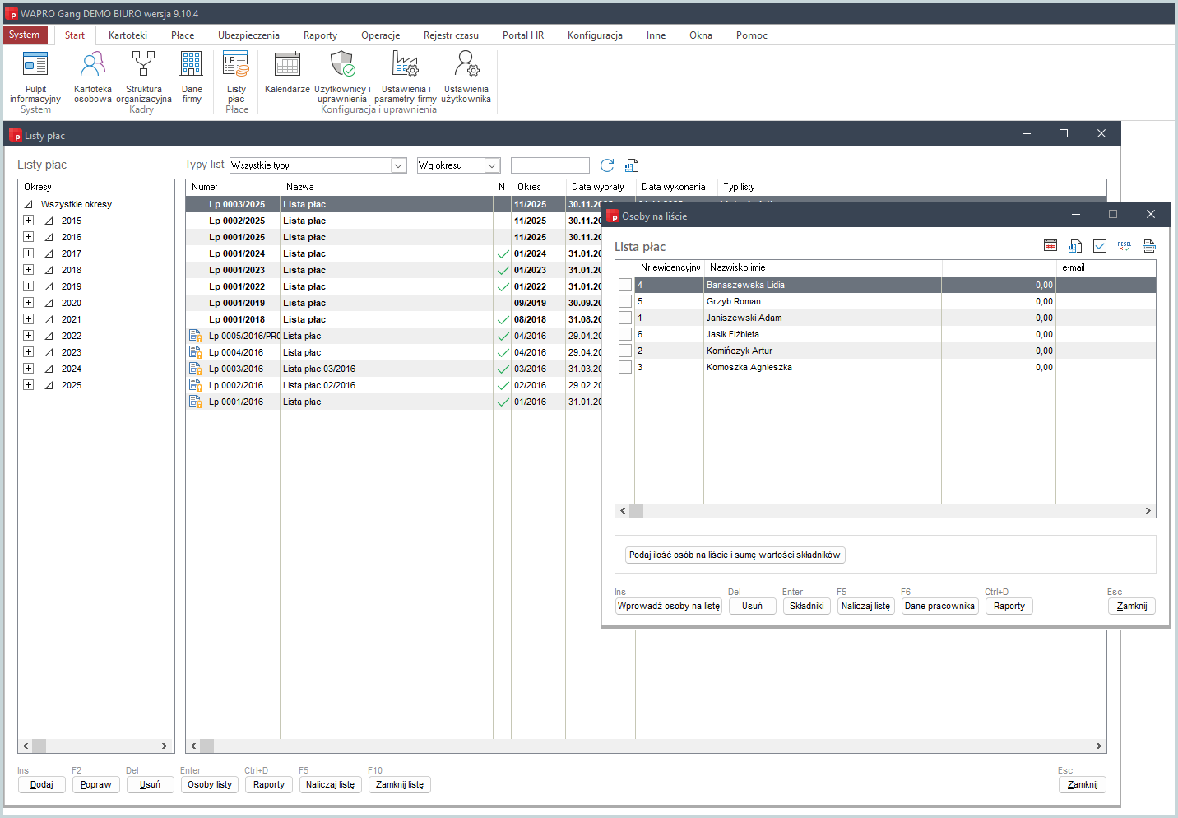Expand the 2024 period node
The height and width of the screenshot is (818, 1178).
pos(28,369)
